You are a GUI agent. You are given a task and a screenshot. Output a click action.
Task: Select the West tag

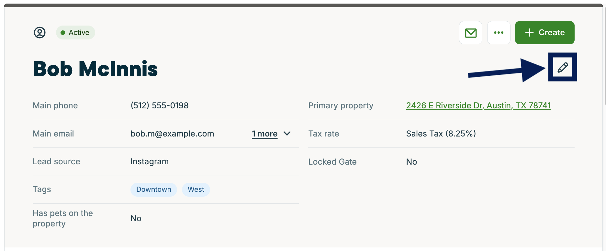196,190
